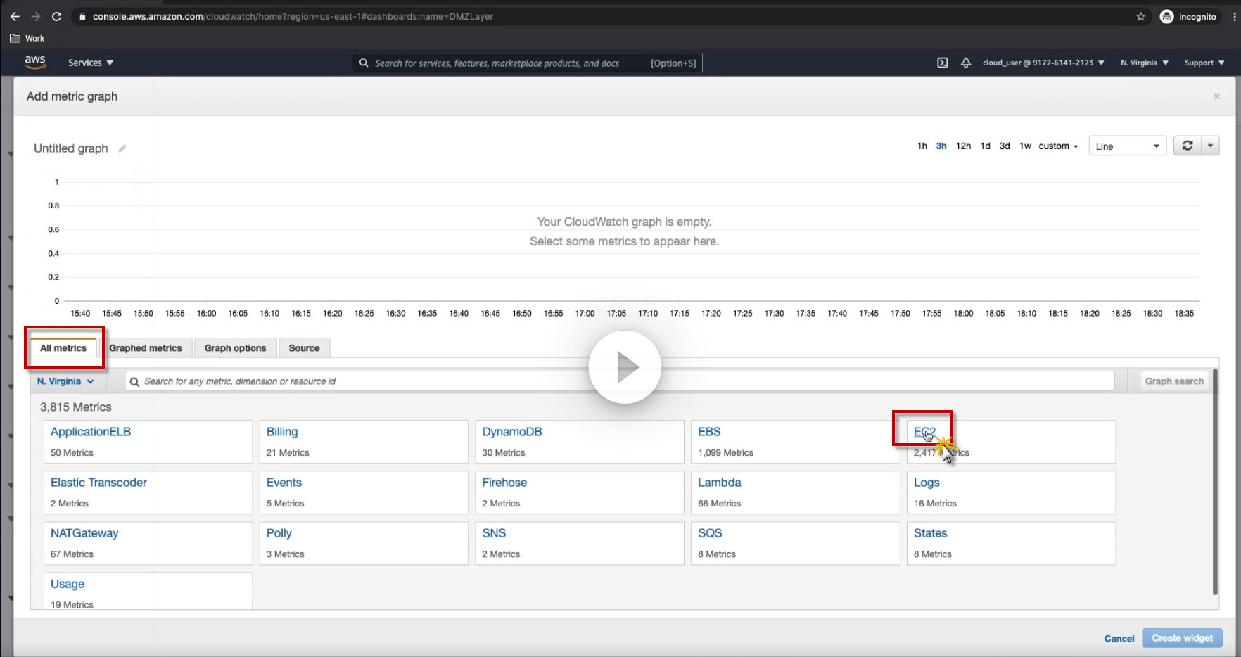Expand the Support menu

point(1204,63)
